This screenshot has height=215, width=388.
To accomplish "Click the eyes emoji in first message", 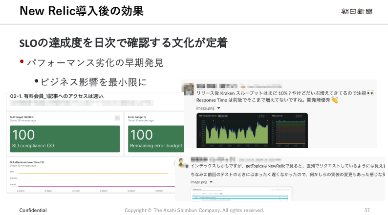I will pyautogui.click(x=370, y=93).
